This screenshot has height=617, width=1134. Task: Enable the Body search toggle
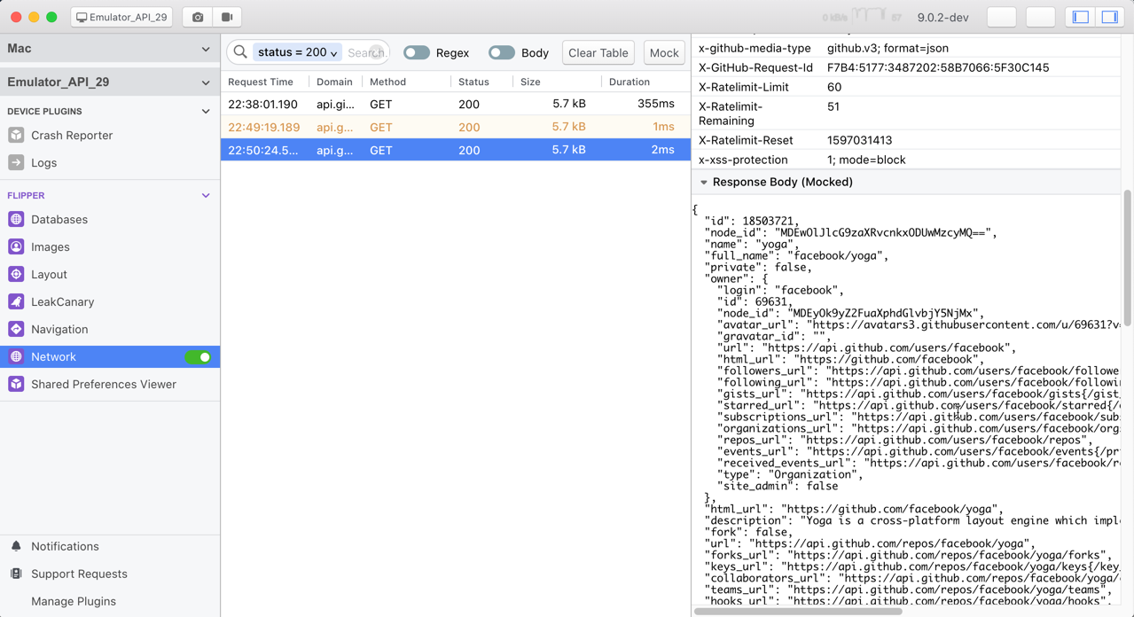(x=502, y=53)
